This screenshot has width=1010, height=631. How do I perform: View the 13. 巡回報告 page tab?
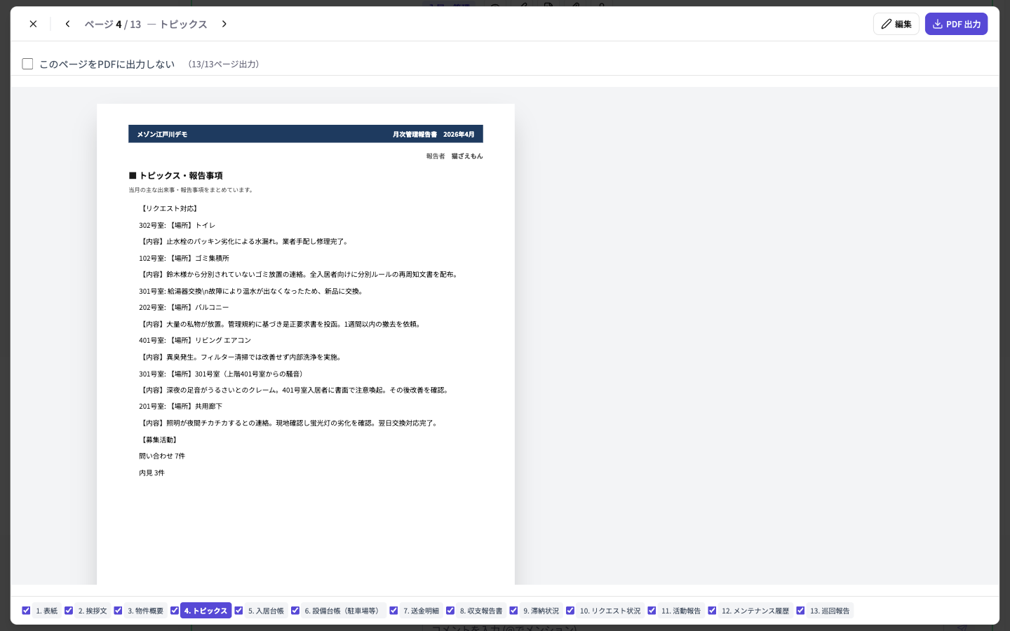(x=830, y=611)
